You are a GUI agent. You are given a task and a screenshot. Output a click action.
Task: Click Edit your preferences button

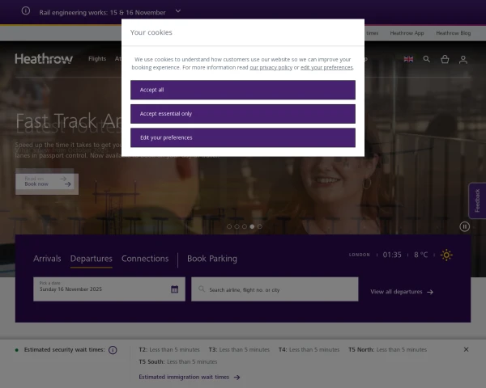(x=243, y=137)
